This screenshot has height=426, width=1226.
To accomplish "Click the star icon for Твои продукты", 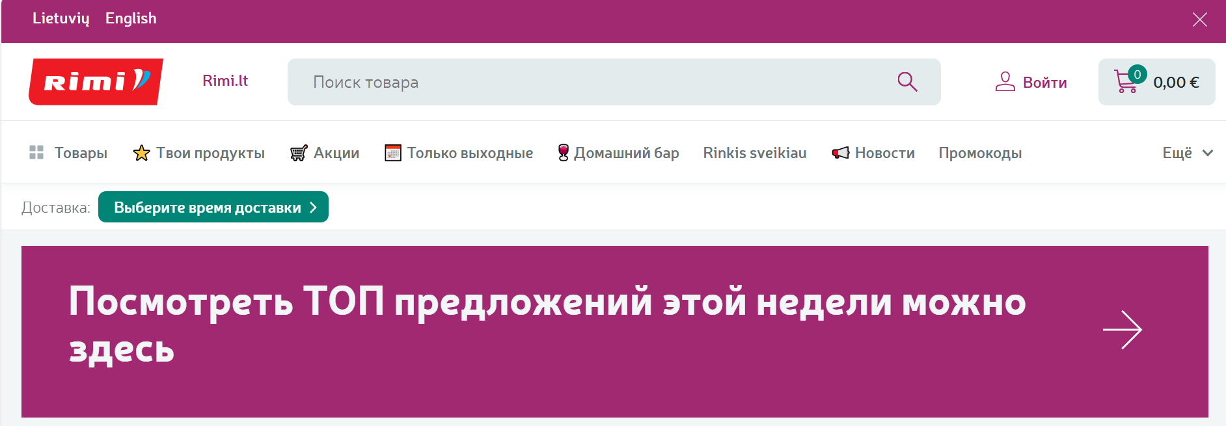I will click(x=141, y=153).
